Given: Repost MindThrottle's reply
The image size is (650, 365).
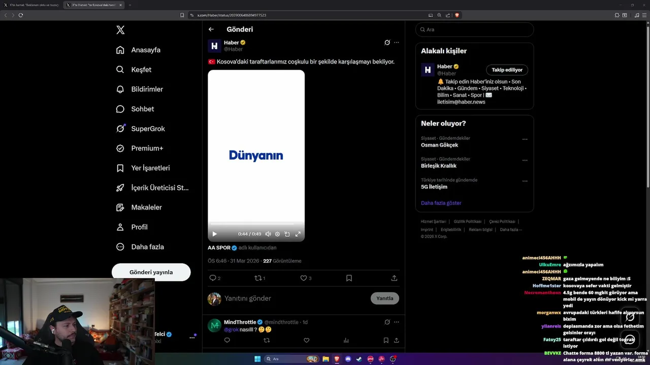Looking at the screenshot, I should [x=267, y=341].
